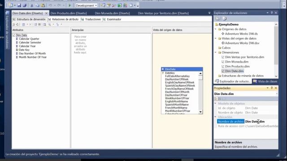The height and width of the screenshot is (161, 287).
Task: Select the Cubos folder
Action: 226,48
